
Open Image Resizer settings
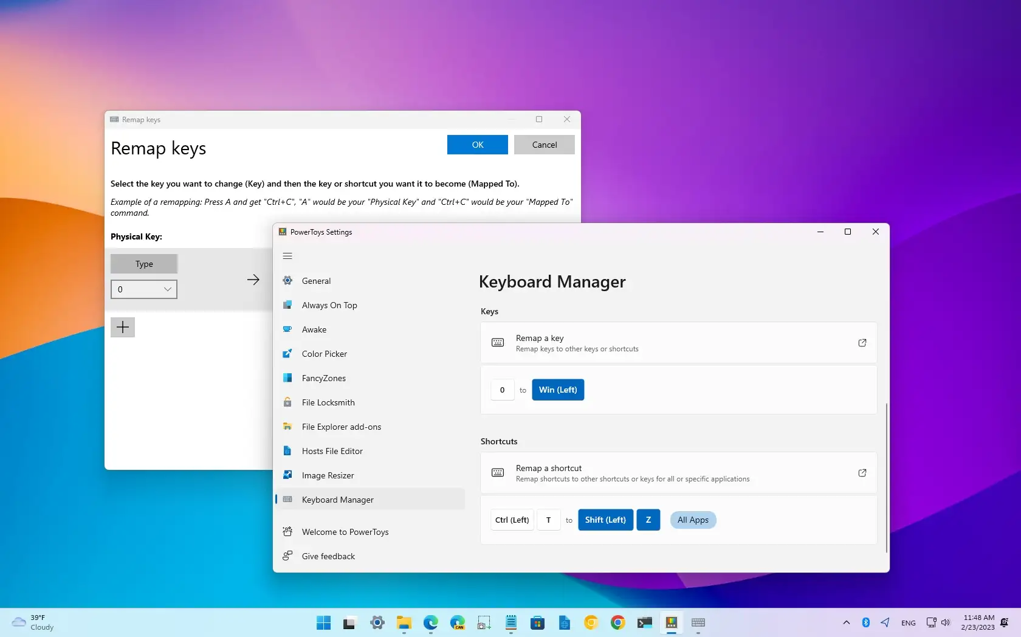pyautogui.click(x=328, y=475)
